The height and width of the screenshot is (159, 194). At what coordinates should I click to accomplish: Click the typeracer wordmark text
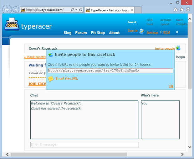(x=37, y=26)
